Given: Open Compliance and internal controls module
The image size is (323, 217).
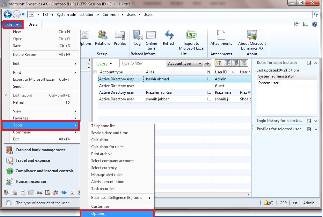Looking at the screenshot, I should click(44, 171).
